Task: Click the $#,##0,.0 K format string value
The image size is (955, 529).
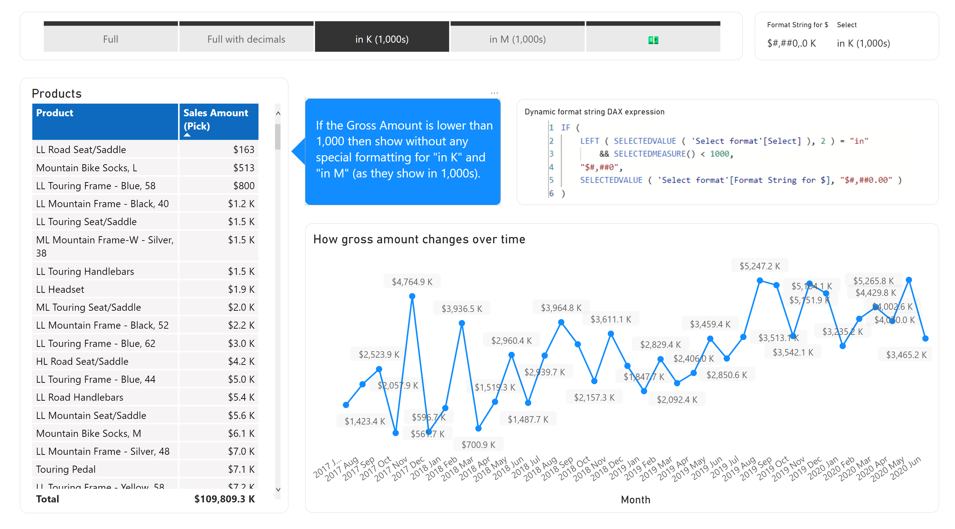Action: 791,43
